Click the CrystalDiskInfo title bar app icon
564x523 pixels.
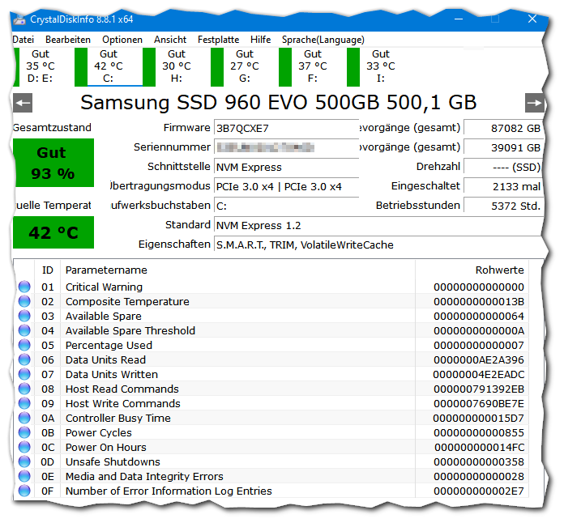19,19
